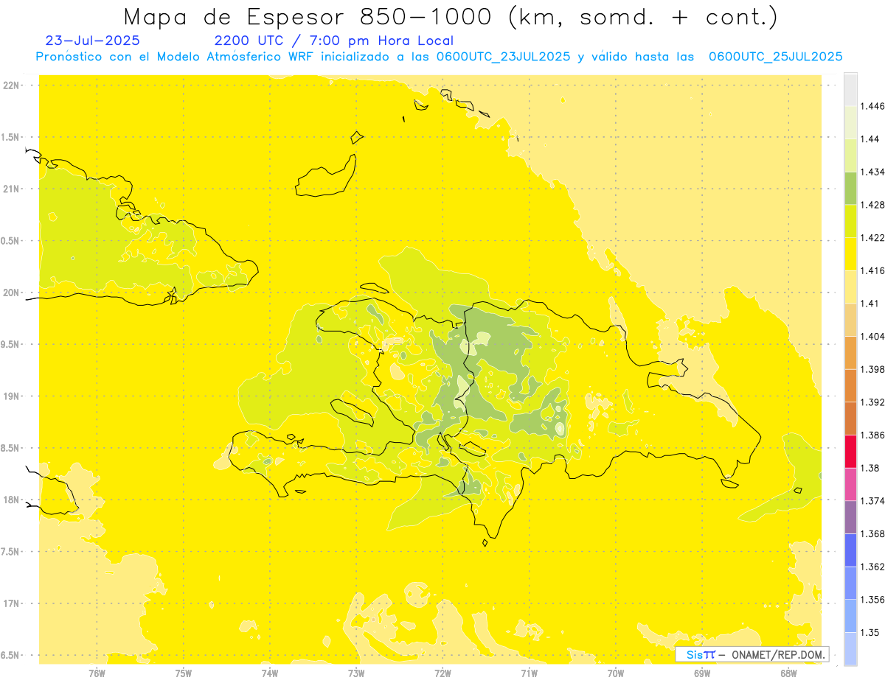Click the '2200 UTC / 7:00 pm Hora Local' time text
The height and width of the screenshot is (683, 885).
[334, 41]
